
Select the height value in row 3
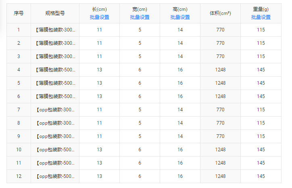pos(180,56)
